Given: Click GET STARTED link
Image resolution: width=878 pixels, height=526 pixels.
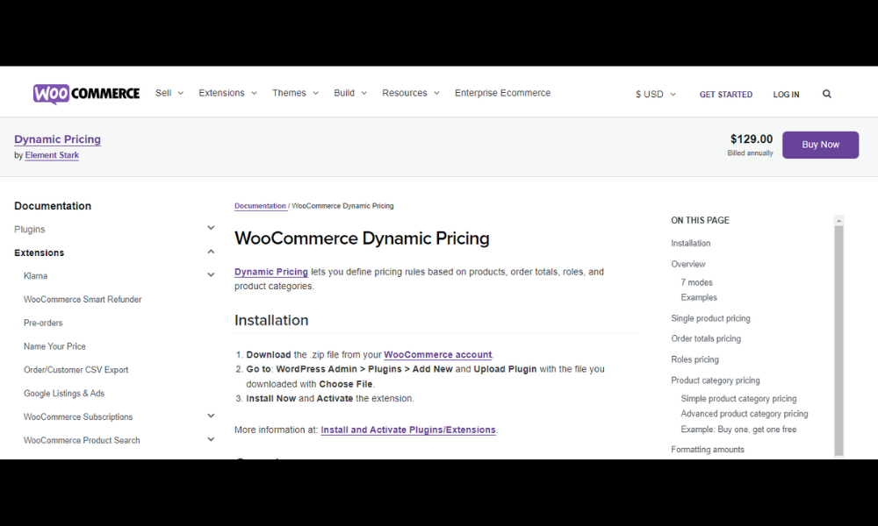Looking at the screenshot, I should tap(726, 95).
